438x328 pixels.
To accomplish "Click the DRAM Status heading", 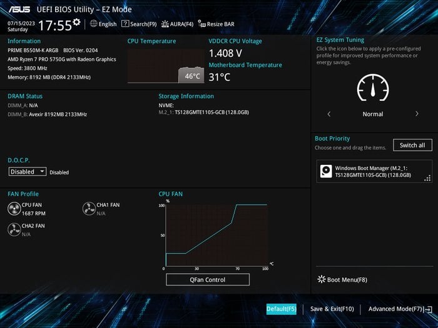I will point(25,96).
